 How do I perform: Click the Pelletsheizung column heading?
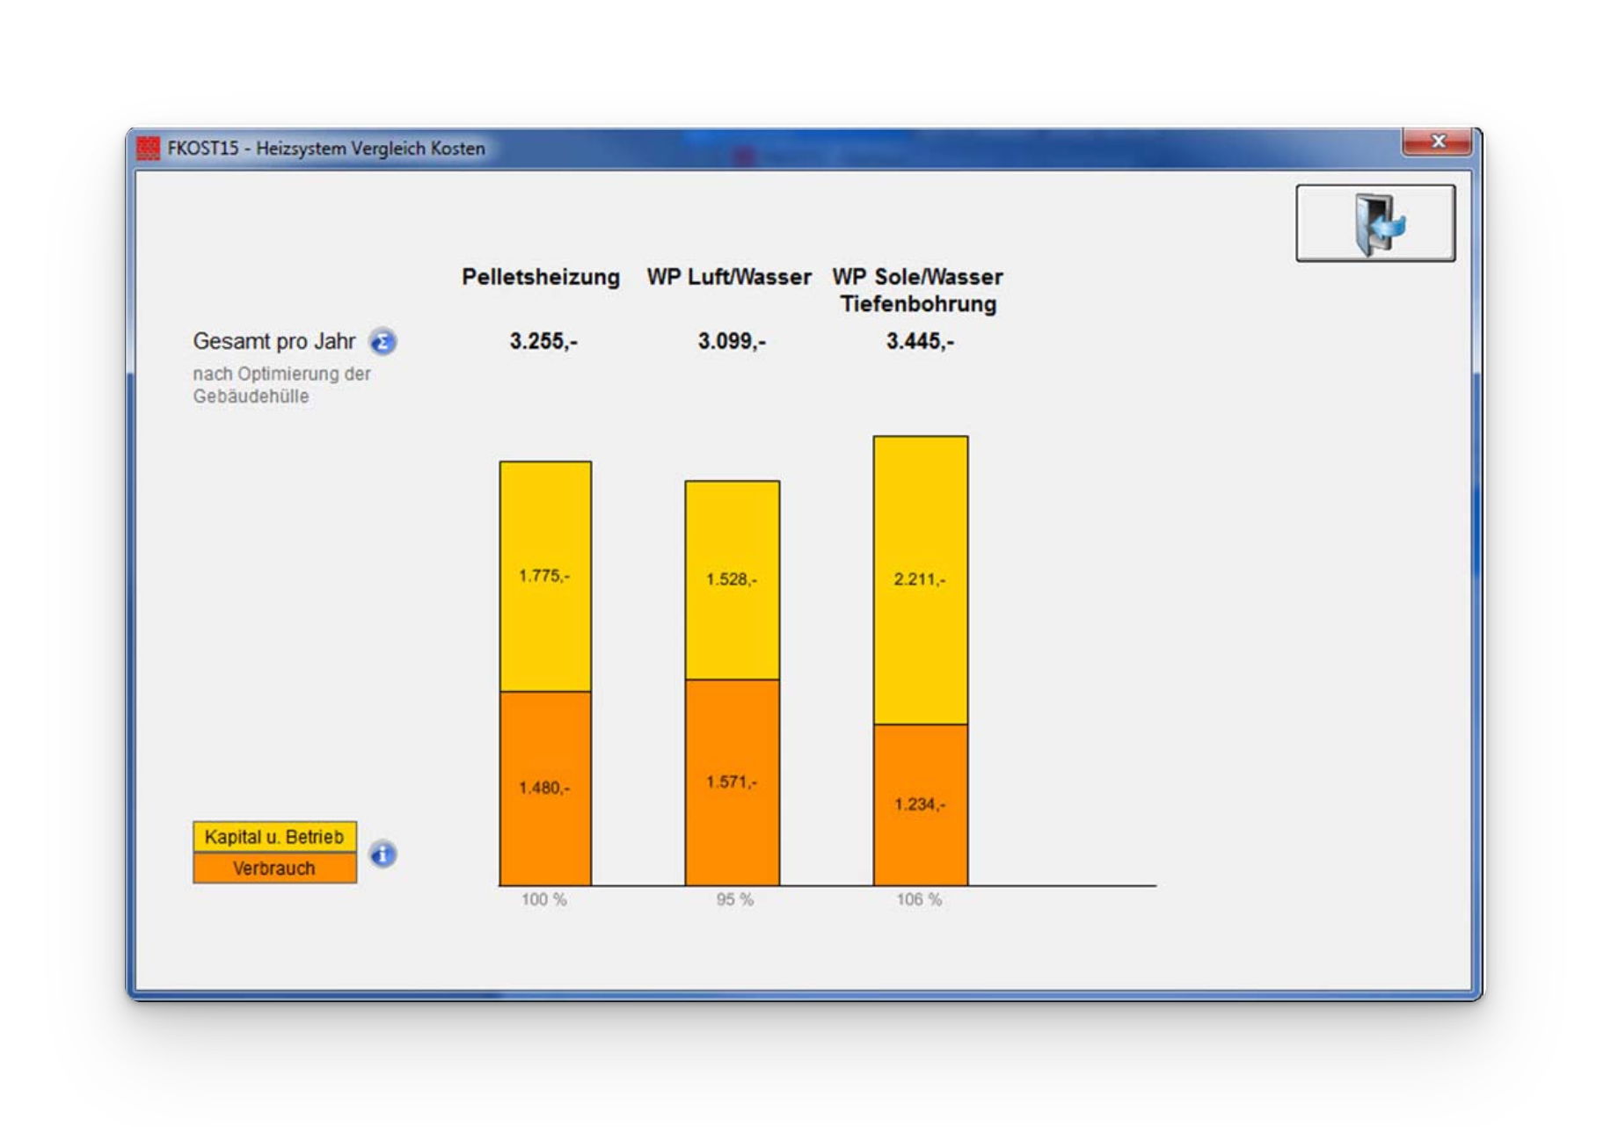[x=541, y=277]
